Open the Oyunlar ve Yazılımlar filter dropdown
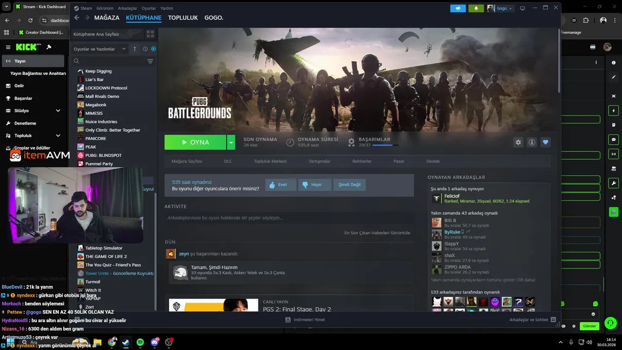Viewport: 622px width, 350px height. pos(100,49)
